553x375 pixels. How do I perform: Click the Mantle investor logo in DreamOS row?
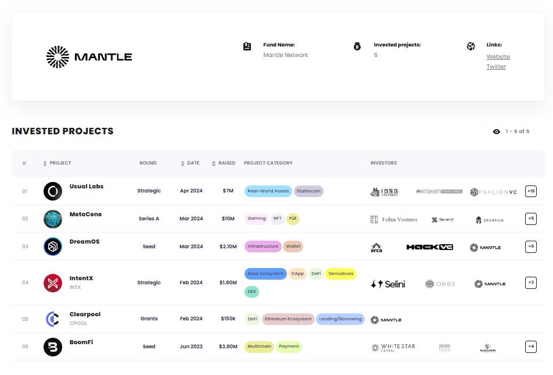[485, 248]
